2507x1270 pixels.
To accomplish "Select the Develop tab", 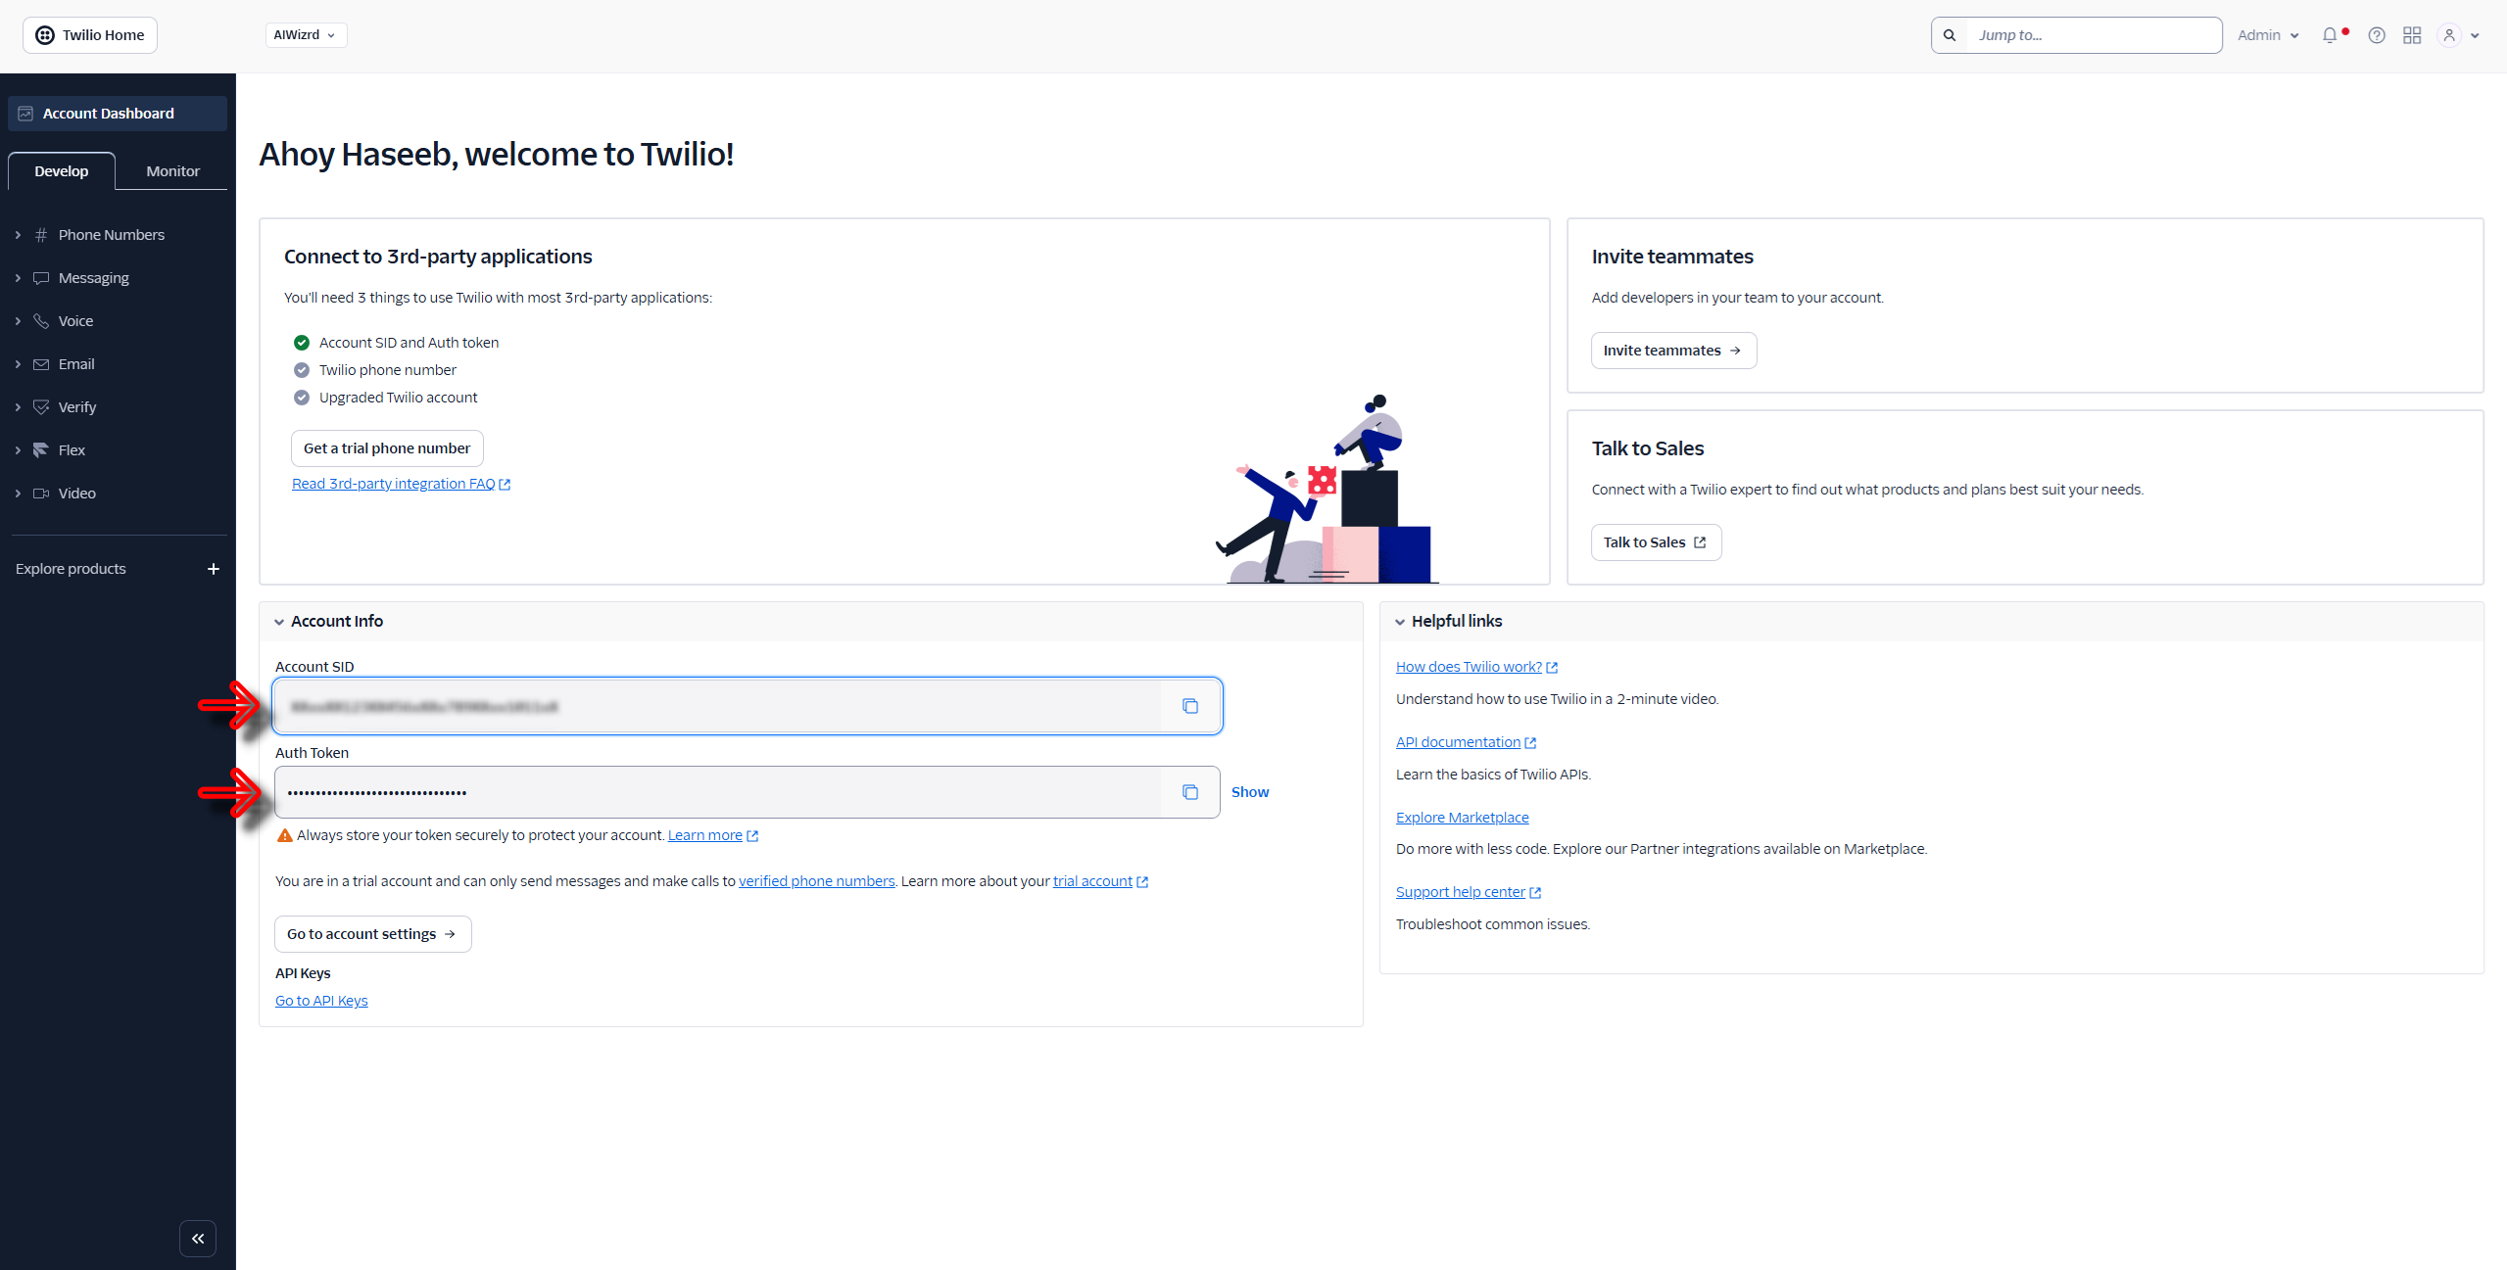I will (61, 171).
